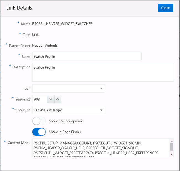
Task: Click the Sequence number field
Action: tap(40, 99)
